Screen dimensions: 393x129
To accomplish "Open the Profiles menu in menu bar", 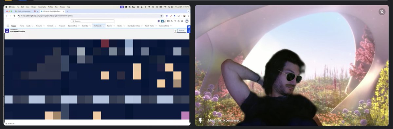I will pyautogui.click(x=50, y=7).
